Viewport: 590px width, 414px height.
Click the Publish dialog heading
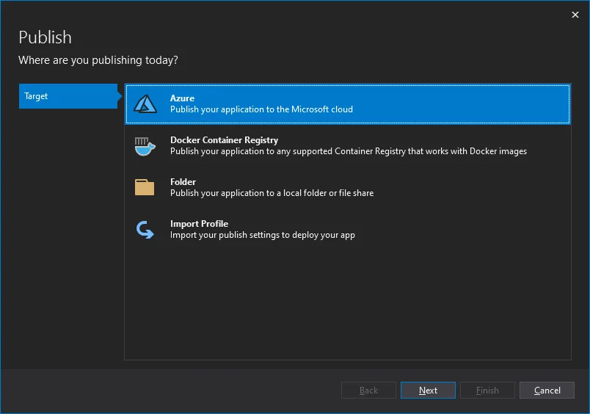45,37
